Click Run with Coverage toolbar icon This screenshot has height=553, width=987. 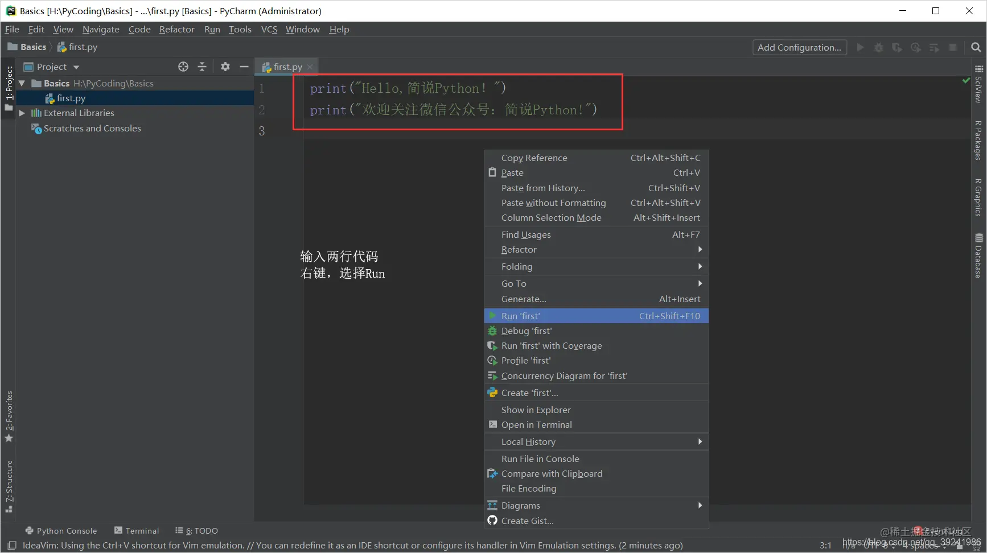[897, 47]
